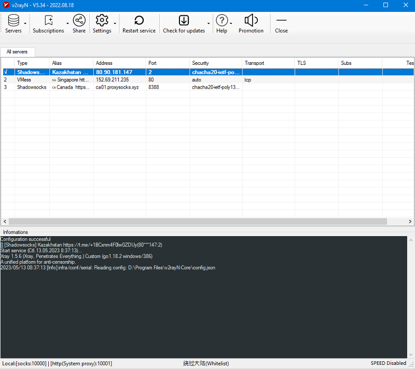Click the horizontal scrollbar thumb of server list
Image resolution: width=415 pixels, height=369 pixels.
198,221
